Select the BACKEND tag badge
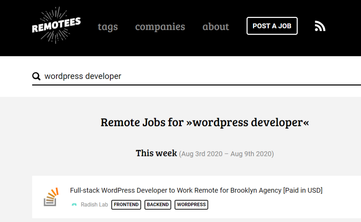The height and width of the screenshot is (222, 361). (158, 204)
